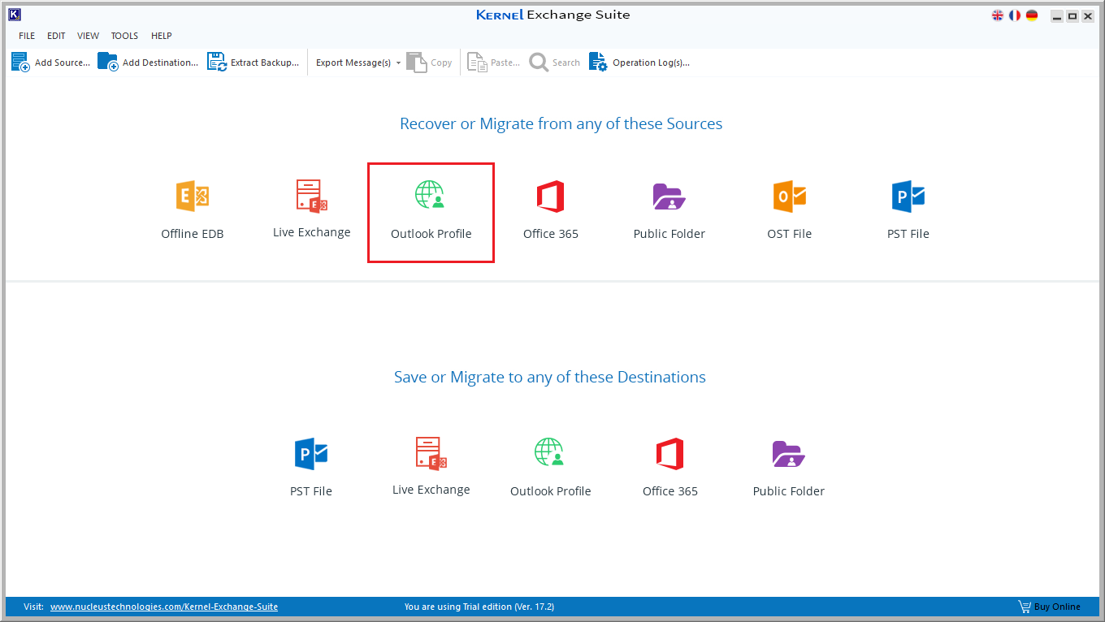1105x622 pixels.
Task: Click 'Recover or Migrate from' heading
Action: pyautogui.click(x=561, y=124)
